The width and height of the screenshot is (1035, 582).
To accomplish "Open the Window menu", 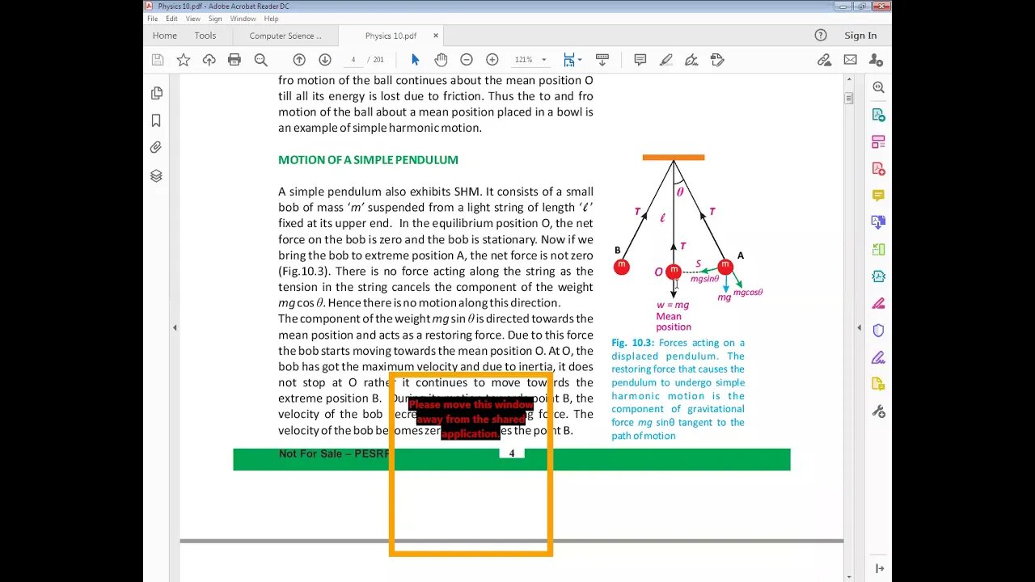I will pos(243,19).
